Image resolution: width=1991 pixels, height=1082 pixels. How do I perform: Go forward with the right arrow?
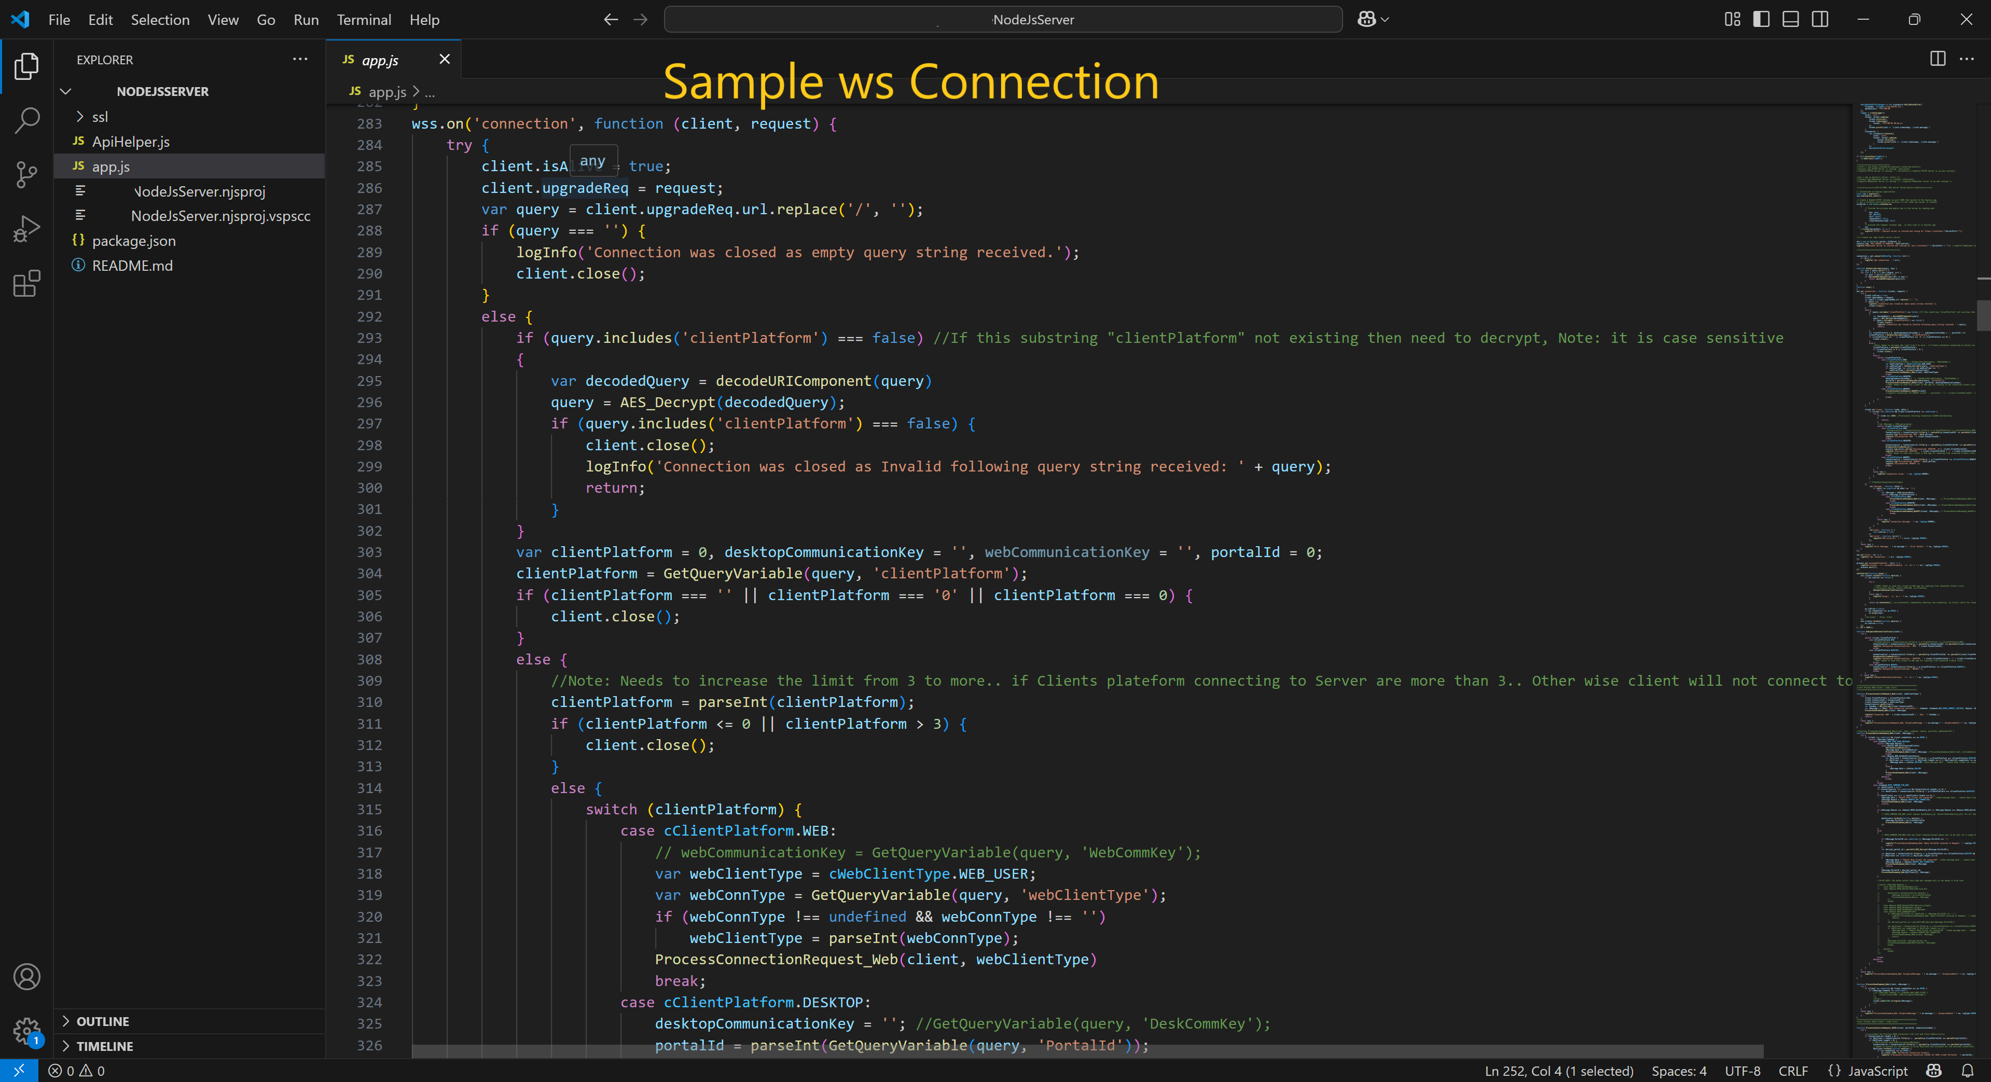(x=640, y=19)
